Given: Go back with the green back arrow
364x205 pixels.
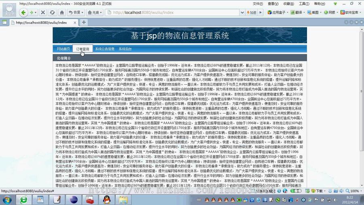Looking at the screenshot, I should [x=23, y=13].
